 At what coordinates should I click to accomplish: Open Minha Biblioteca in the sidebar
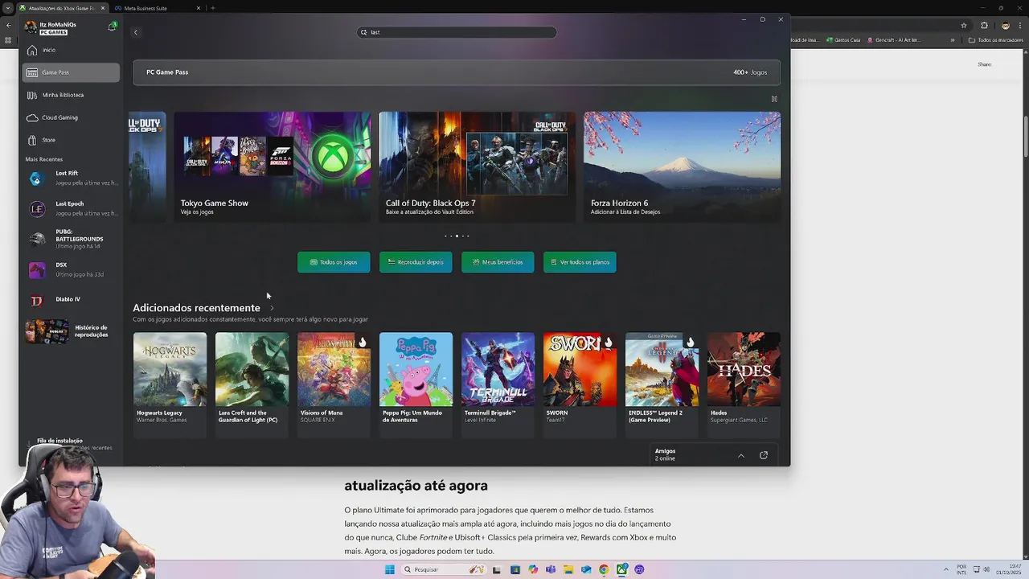[x=71, y=95]
